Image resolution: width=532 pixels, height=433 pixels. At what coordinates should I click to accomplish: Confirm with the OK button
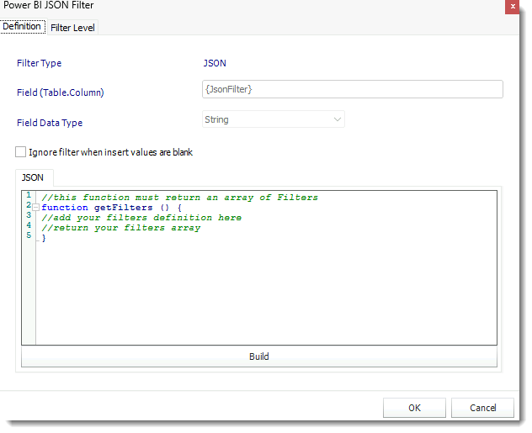[x=414, y=408]
